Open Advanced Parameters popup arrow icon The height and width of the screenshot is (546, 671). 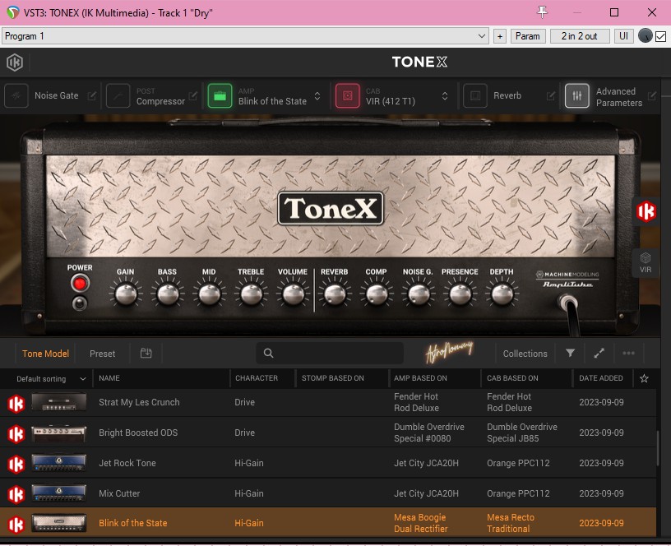tap(652, 96)
